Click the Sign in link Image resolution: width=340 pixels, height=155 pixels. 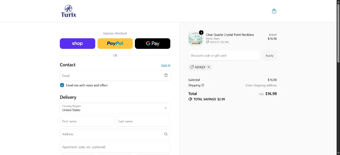tap(166, 65)
